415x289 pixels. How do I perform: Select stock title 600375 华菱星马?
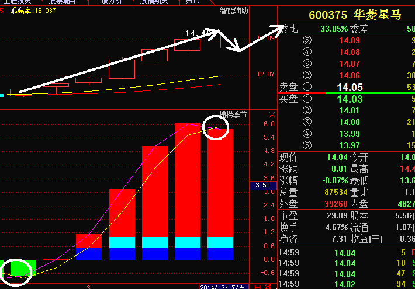[355, 15]
